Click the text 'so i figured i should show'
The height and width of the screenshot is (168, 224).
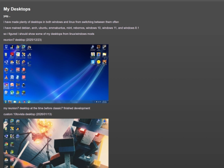[49, 34]
